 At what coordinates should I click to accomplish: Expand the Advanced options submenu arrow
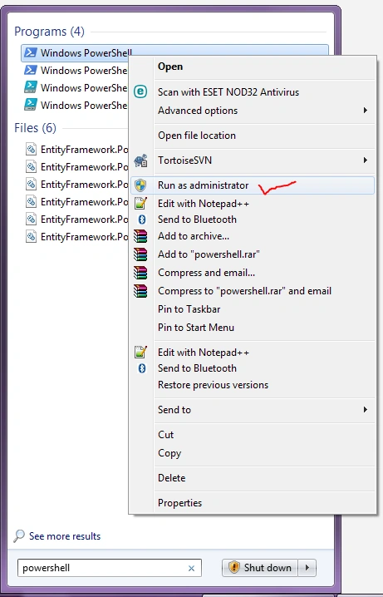[365, 111]
